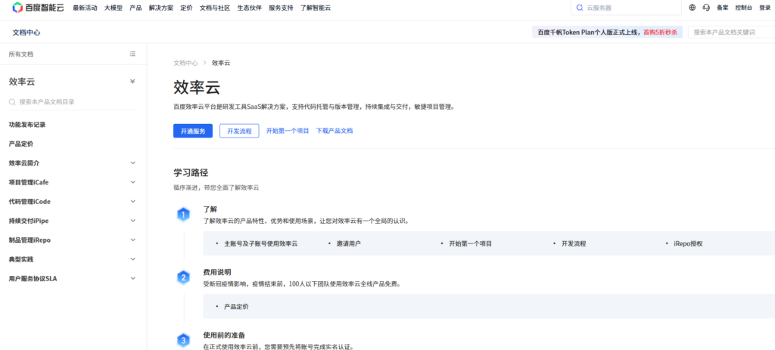Open the Token Plan promotion banner
This screenshot has height=350, width=775.
(607, 32)
